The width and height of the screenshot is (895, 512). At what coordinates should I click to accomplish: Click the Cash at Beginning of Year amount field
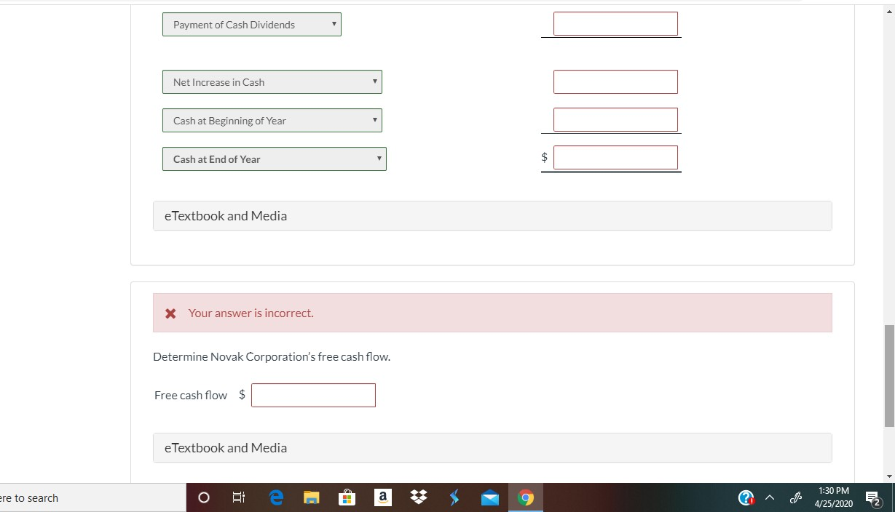point(615,120)
